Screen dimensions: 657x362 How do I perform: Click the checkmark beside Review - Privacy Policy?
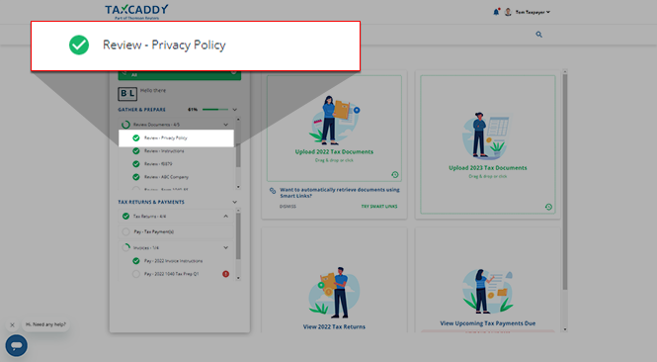tap(136, 138)
